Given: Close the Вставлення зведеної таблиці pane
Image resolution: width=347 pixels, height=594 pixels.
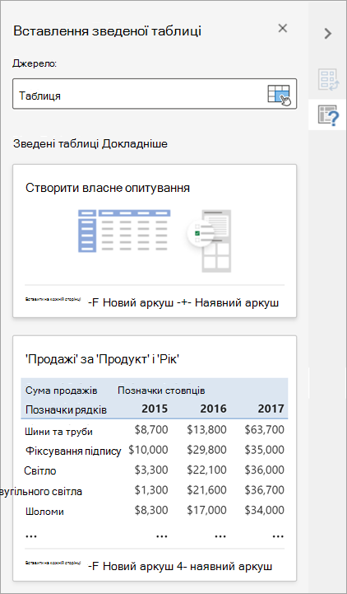Looking at the screenshot, I should [x=283, y=28].
